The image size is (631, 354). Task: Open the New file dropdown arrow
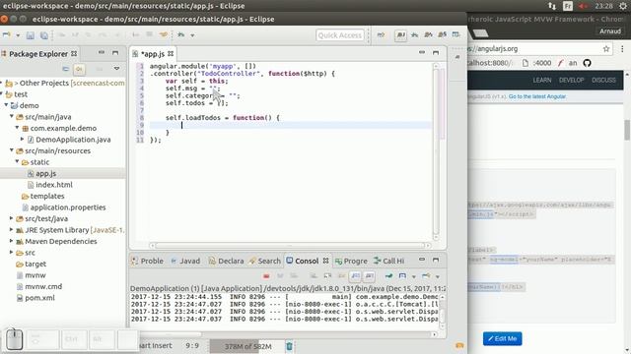coord(18,35)
